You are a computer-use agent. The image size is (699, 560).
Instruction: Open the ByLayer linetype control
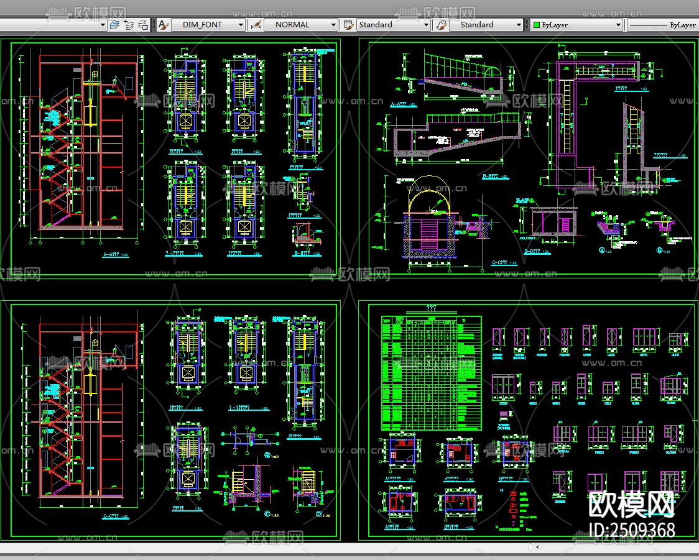click(663, 25)
